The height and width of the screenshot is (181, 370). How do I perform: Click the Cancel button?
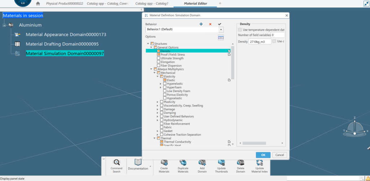[279, 155]
